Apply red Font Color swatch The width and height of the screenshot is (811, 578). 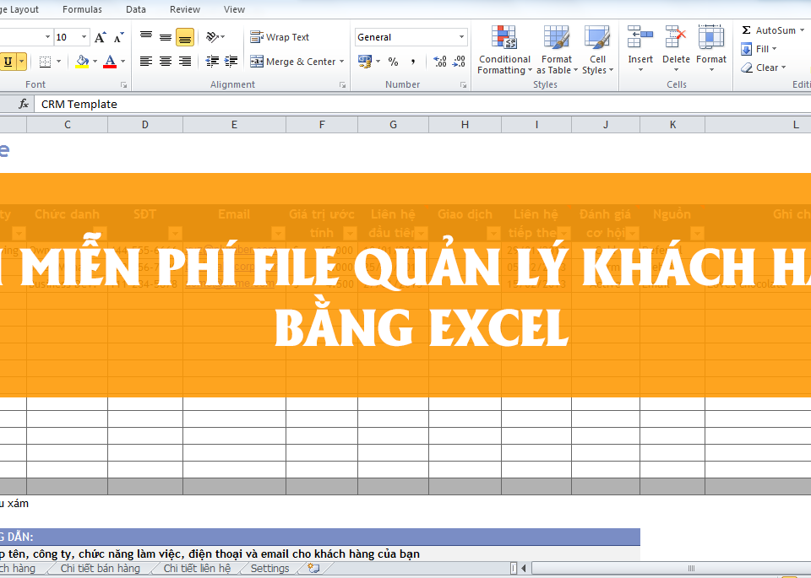(110, 62)
